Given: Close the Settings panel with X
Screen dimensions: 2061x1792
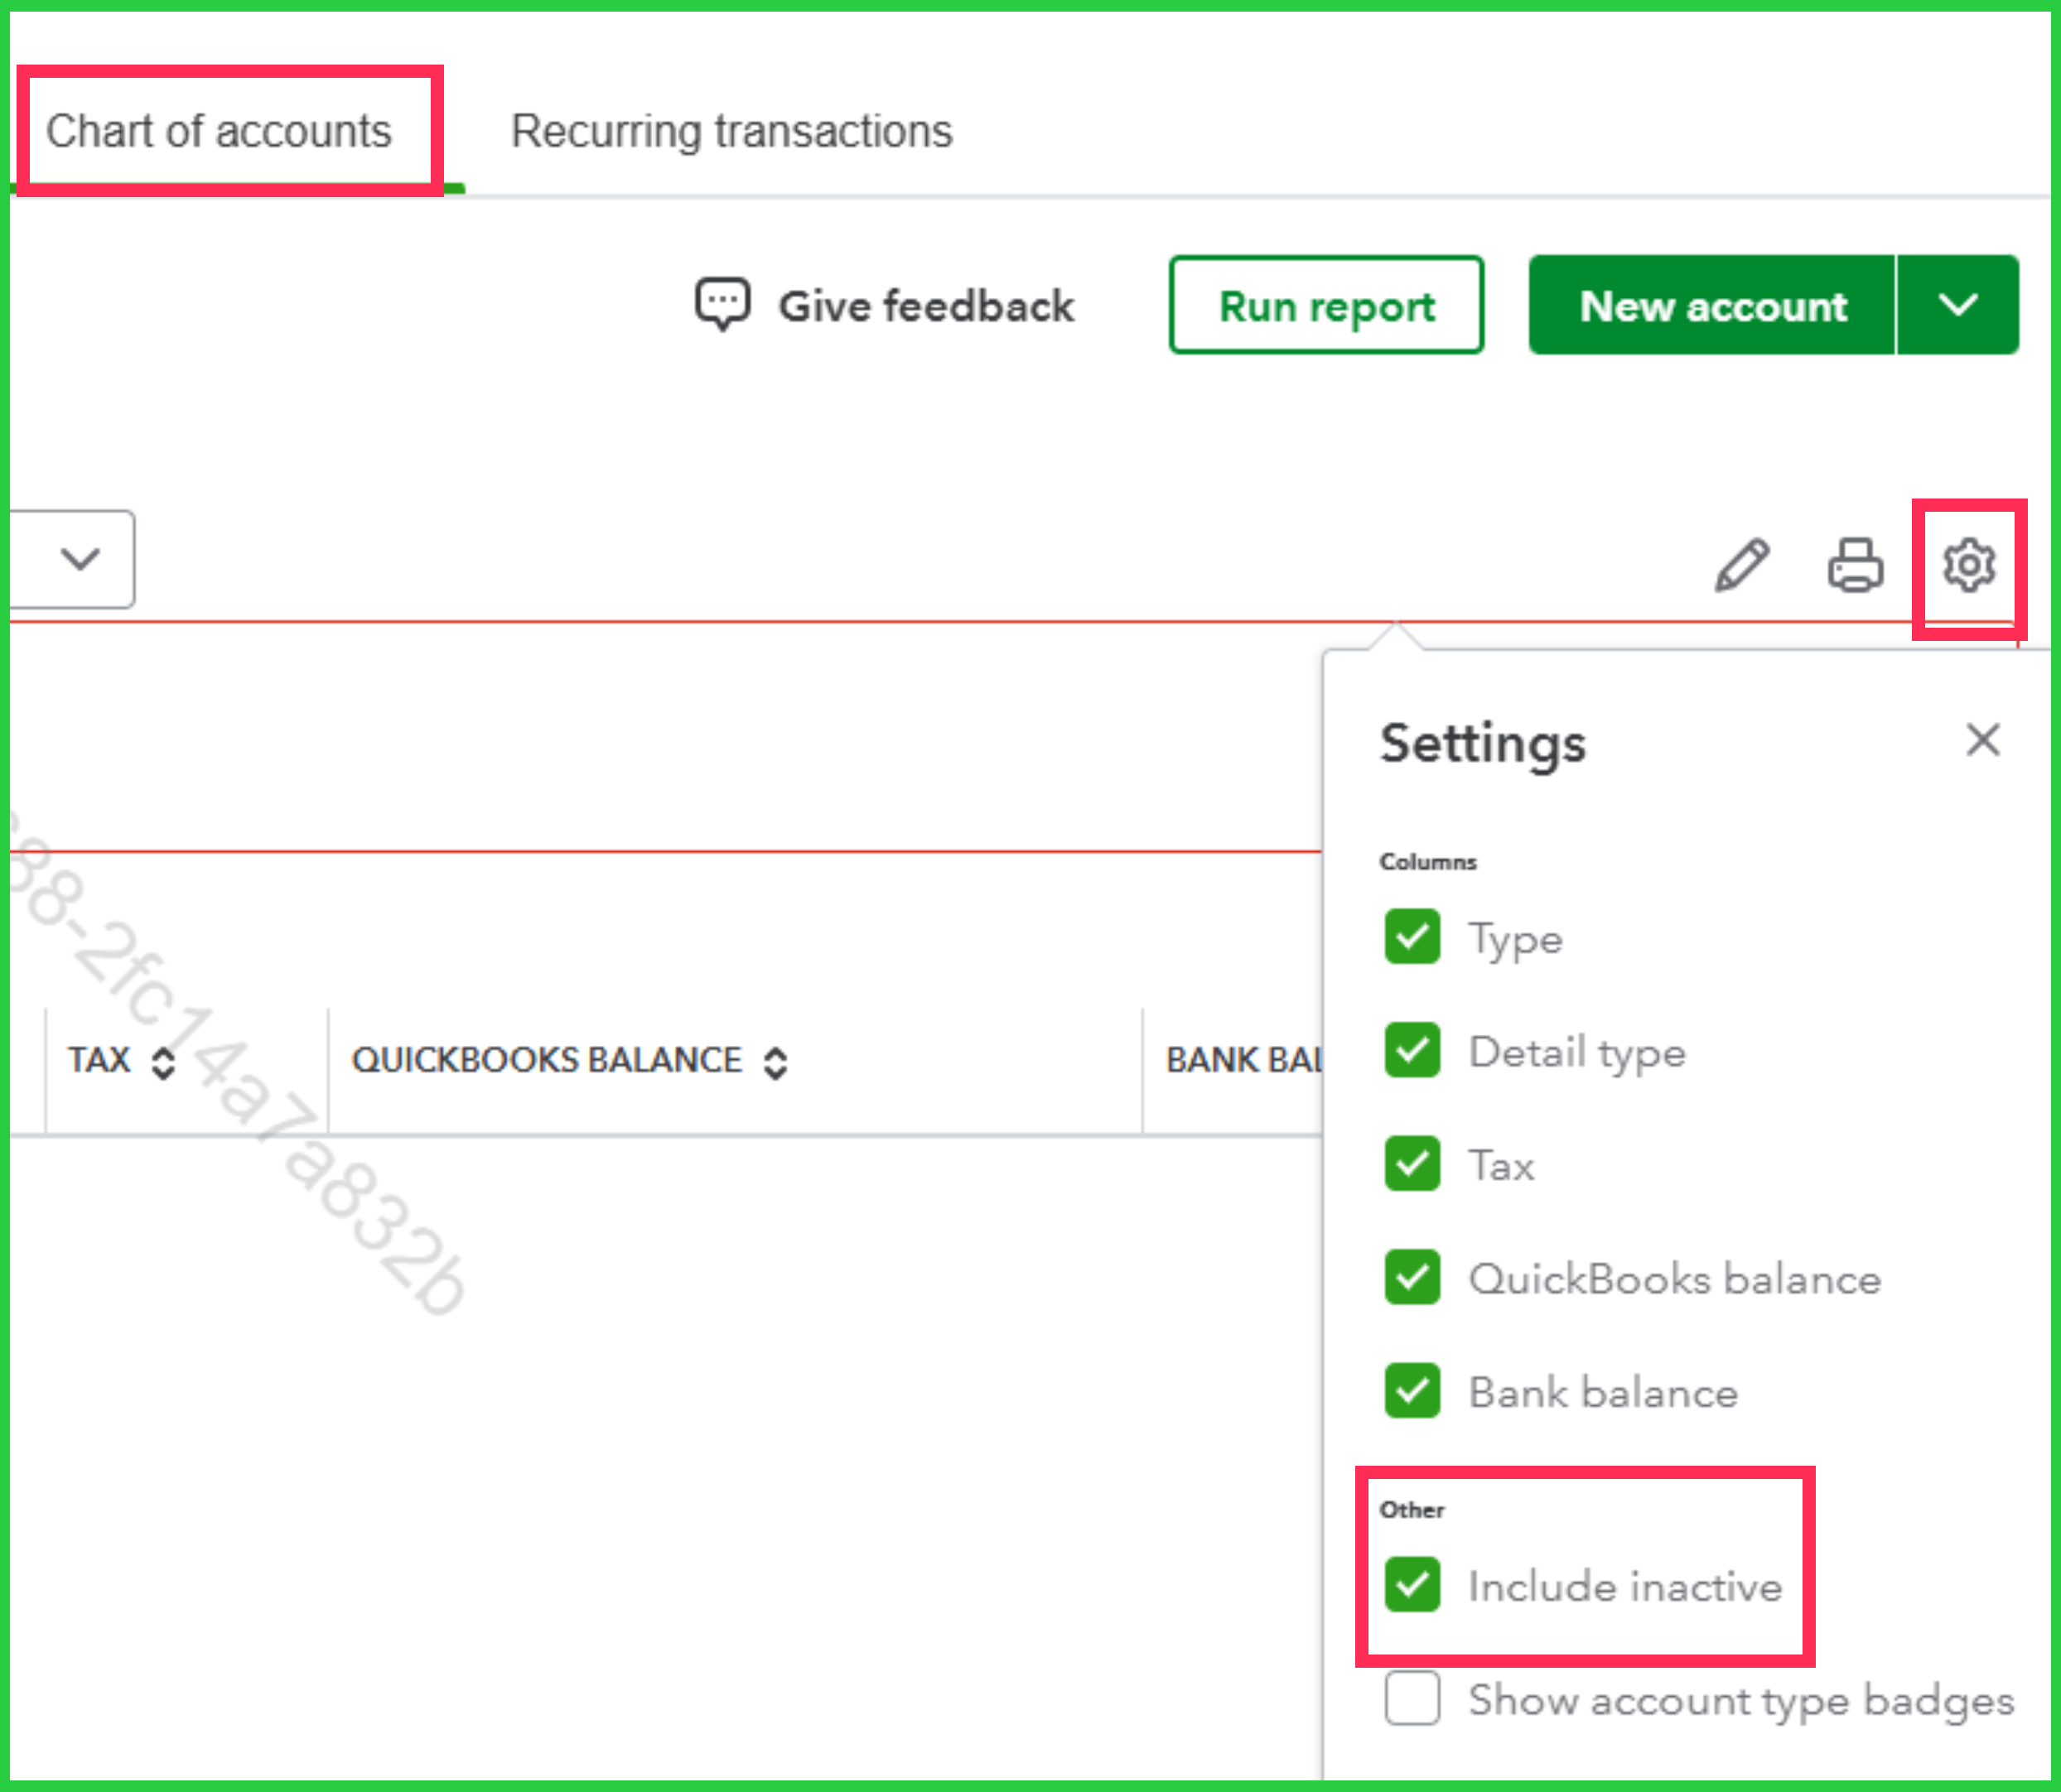Looking at the screenshot, I should click(1982, 740).
